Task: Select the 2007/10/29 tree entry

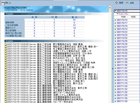Action: point(122,50)
